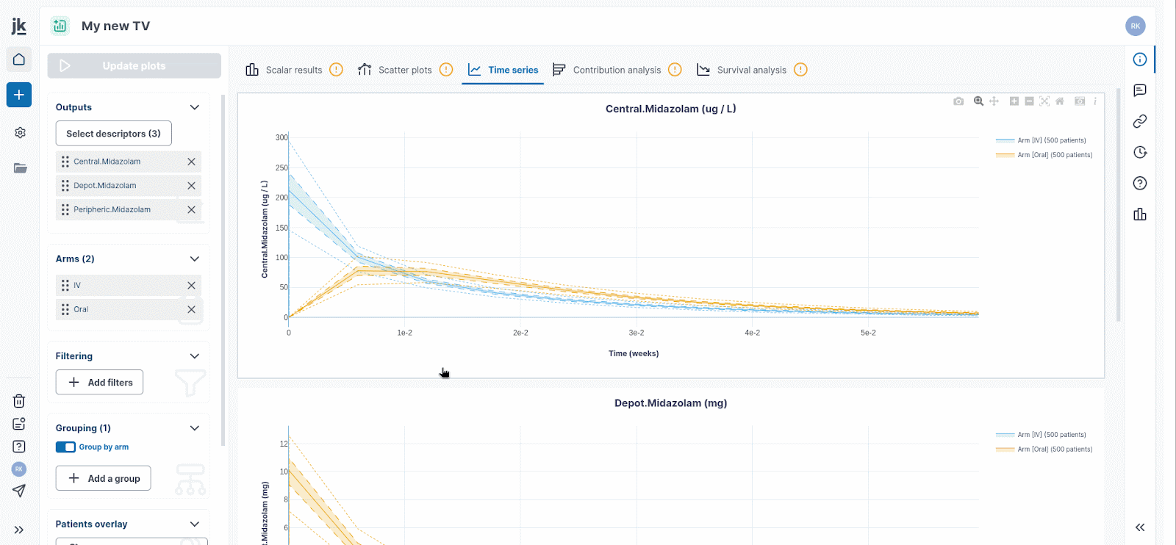This screenshot has height=545, width=1176.
Task: Click the link icon in right sidebar
Action: tap(1140, 121)
